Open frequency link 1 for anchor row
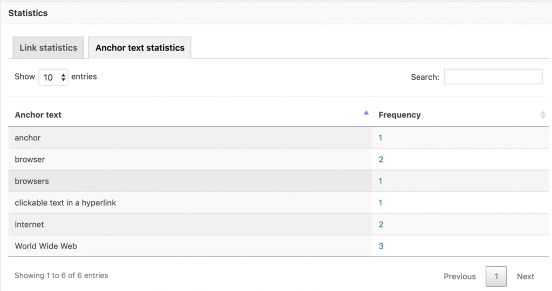This screenshot has width=552, height=291. (380, 138)
